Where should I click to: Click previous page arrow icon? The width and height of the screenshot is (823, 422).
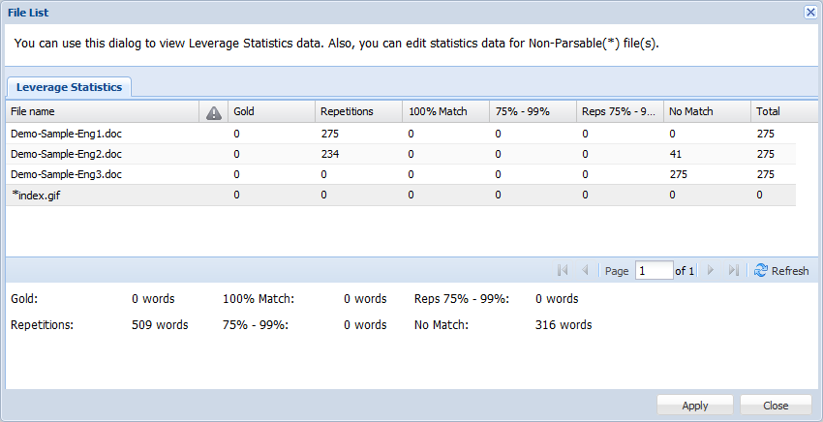[x=585, y=271]
